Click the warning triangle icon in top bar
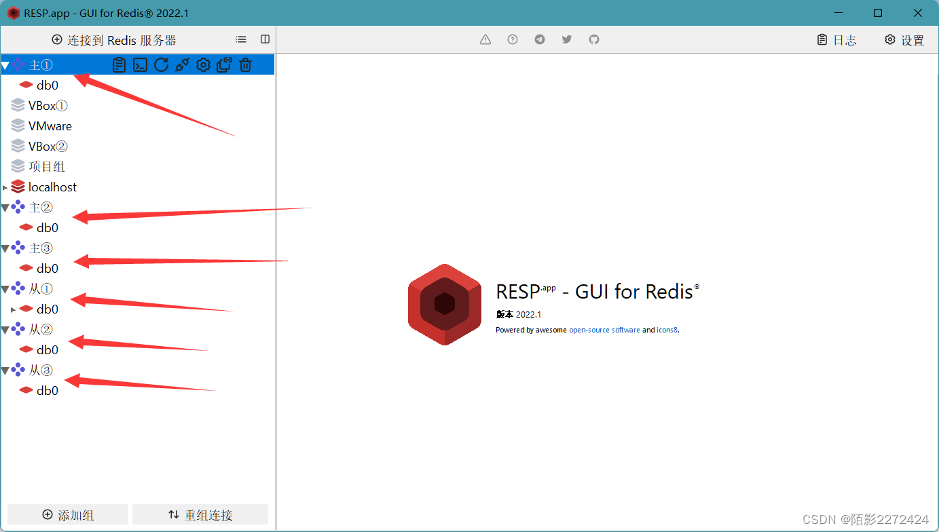939x532 pixels. tap(485, 39)
